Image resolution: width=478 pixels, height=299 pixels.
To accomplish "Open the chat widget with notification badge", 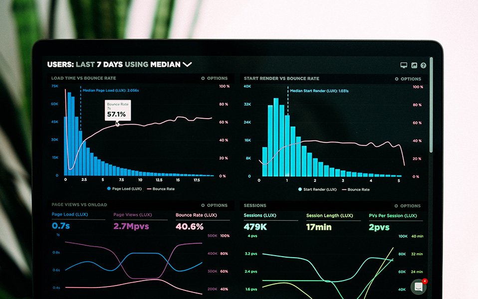I will coord(418,287).
